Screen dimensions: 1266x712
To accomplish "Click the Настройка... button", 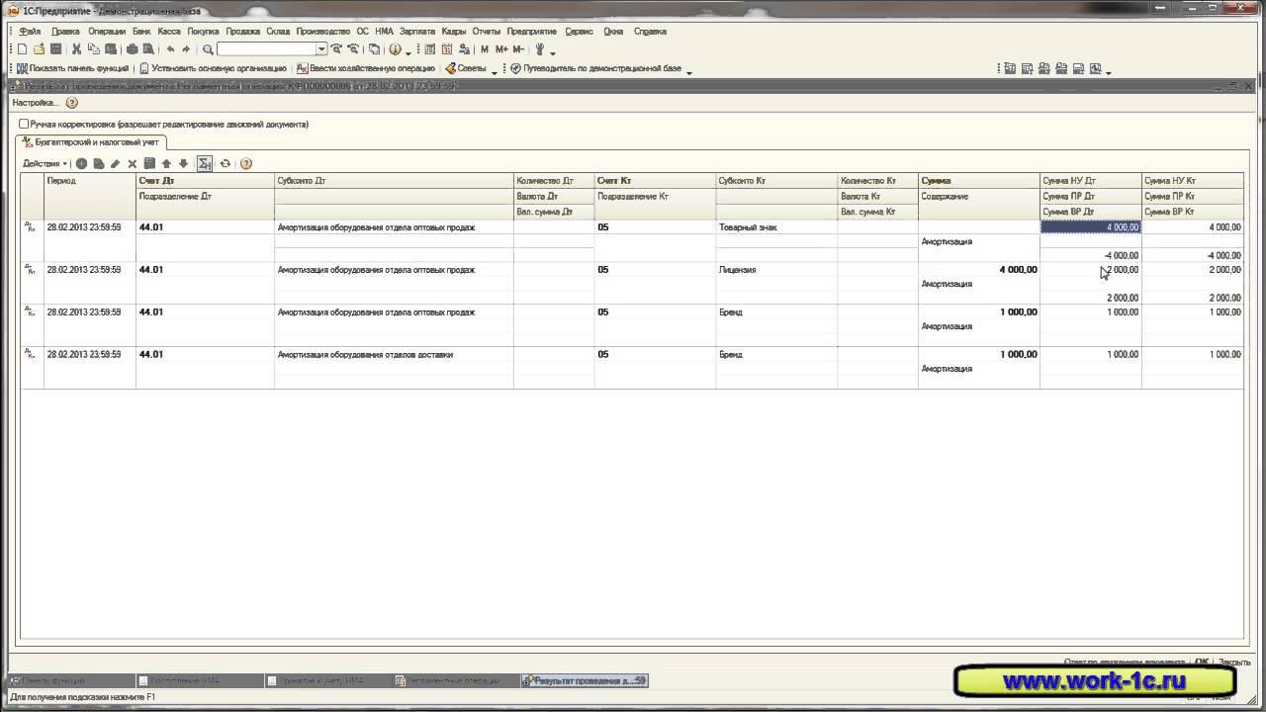I will [x=36, y=103].
